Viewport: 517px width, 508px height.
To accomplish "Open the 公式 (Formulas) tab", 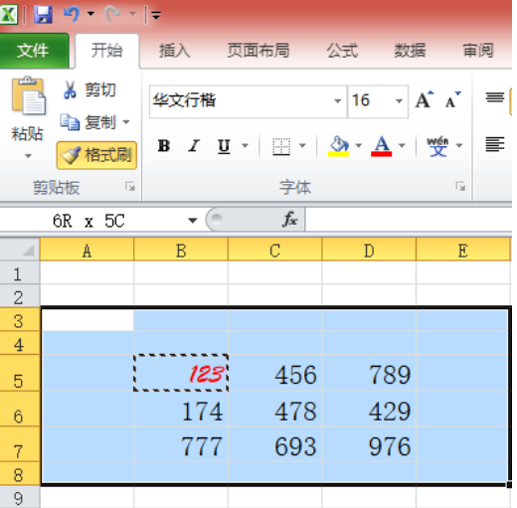I will tap(342, 51).
